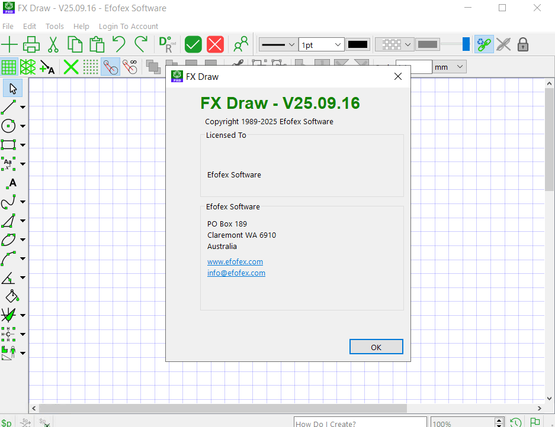Toggle the padlock lock icon

point(523,44)
